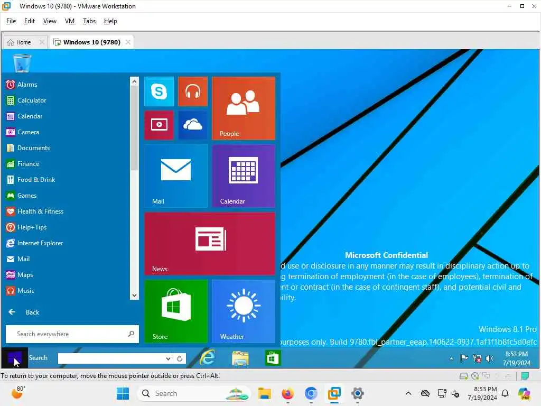This screenshot has width=541, height=406.
Task: Click the message log icon in status bar
Action: click(x=525, y=376)
